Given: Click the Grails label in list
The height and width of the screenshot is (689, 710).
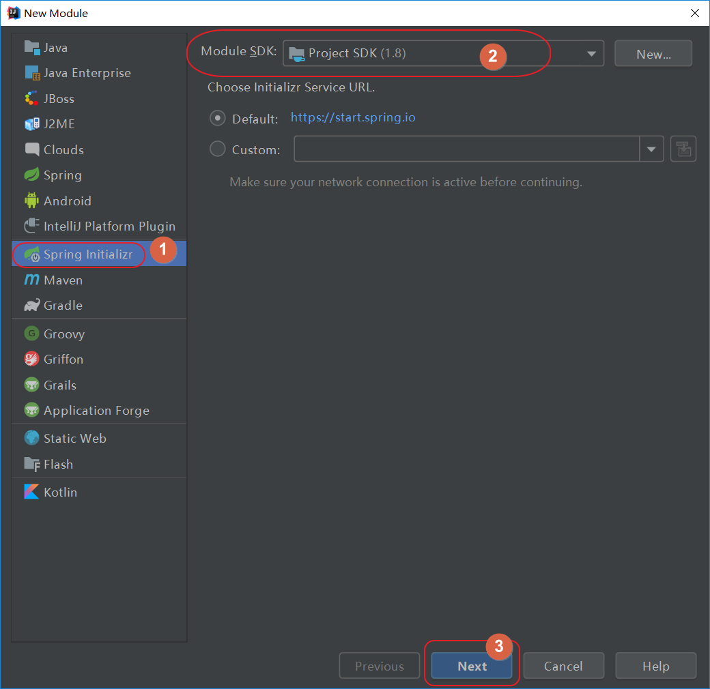Looking at the screenshot, I should pos(60,385).
